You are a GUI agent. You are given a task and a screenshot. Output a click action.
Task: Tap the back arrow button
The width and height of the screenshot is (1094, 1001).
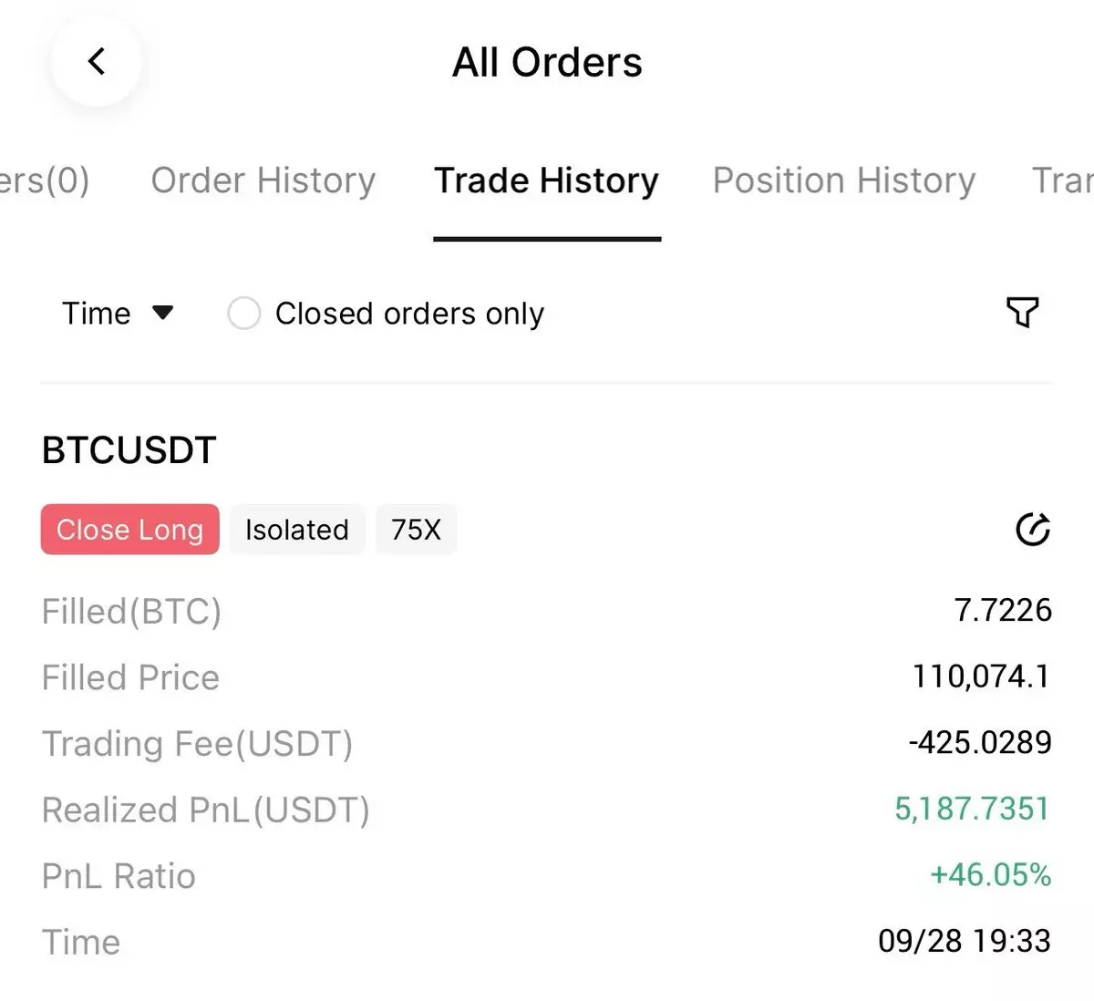pos(97,62)
